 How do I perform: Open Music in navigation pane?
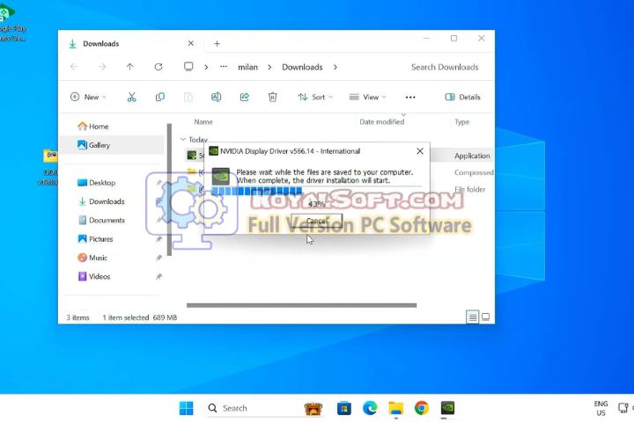[92, 258]
